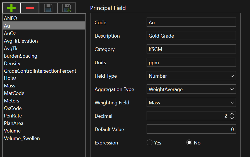Image resolution: width=250 pixels, height=157 pixels.
Task: Select ANFO in the field list
Action: click(x=11, y=18)
